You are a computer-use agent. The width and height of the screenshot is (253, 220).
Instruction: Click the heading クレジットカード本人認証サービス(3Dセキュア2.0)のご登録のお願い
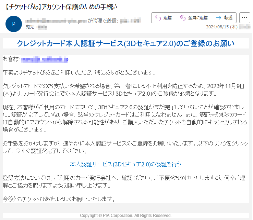tap(126, 43)
